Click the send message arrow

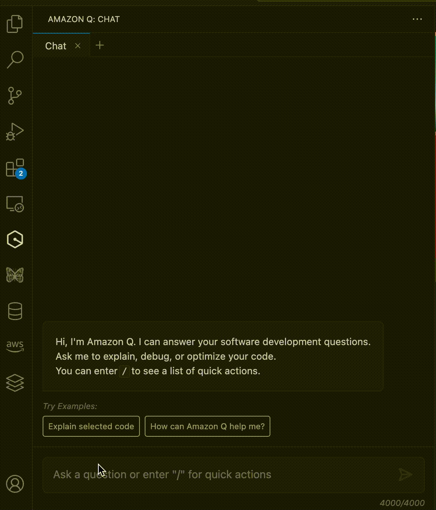click(406, 474)
